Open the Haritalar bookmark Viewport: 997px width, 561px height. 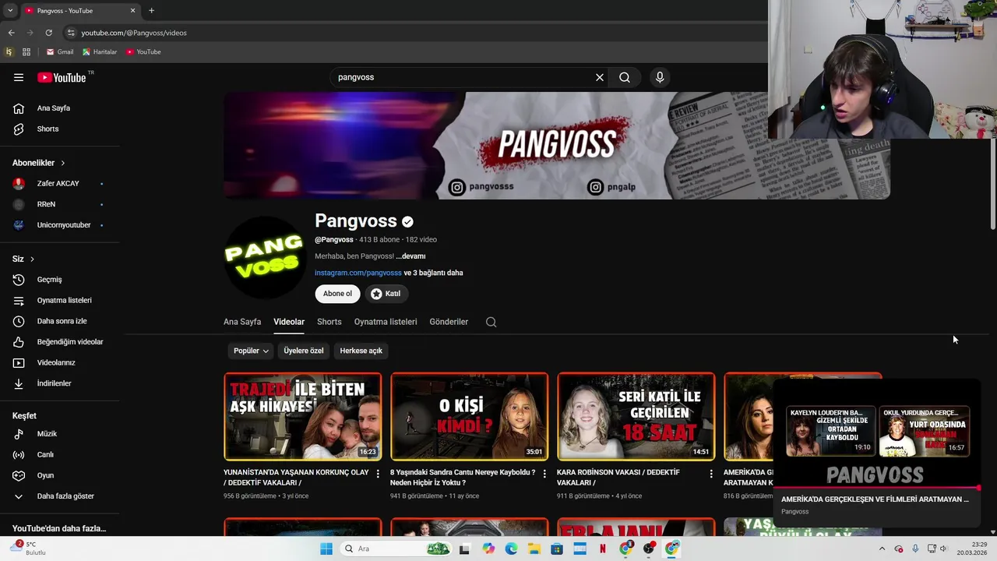point(100,52)
